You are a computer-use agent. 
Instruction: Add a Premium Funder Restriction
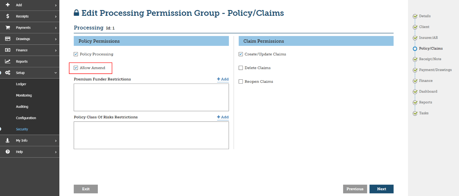click(x=223, y=79)
